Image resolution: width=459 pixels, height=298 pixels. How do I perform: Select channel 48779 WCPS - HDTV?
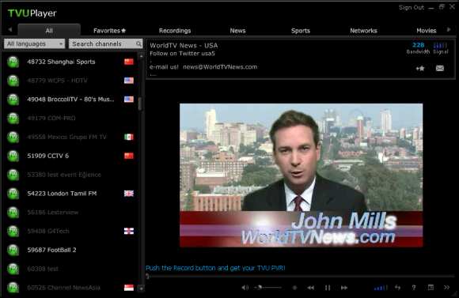(70, 81)
